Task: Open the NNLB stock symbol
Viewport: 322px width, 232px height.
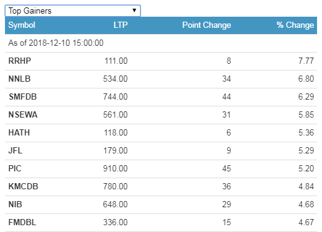Action: (19, 79)
